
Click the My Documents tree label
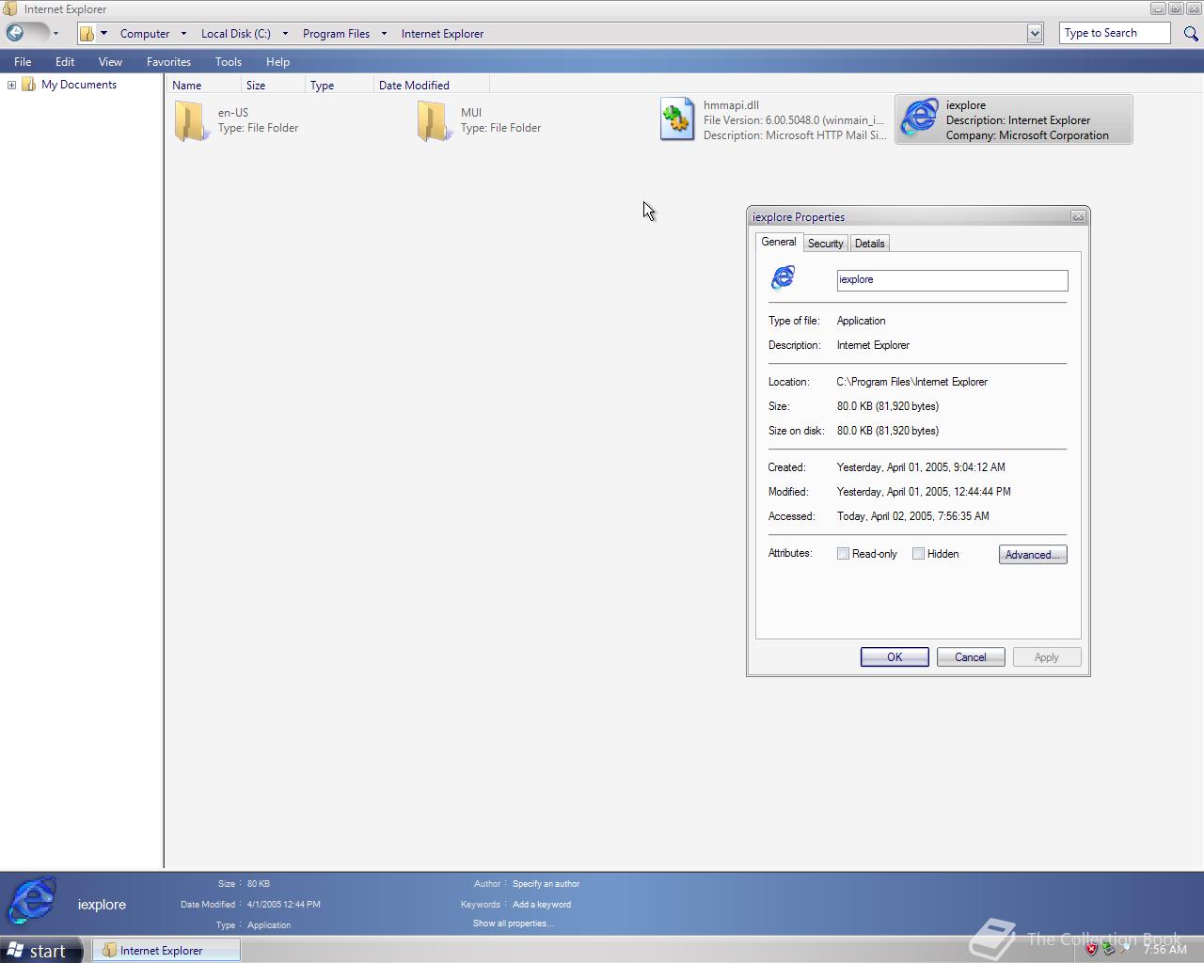79,85
